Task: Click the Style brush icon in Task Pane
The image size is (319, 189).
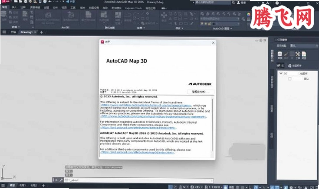Action: click(x=286, y=54)
